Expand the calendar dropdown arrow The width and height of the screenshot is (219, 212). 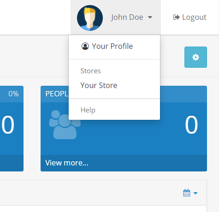click(195, 193)
